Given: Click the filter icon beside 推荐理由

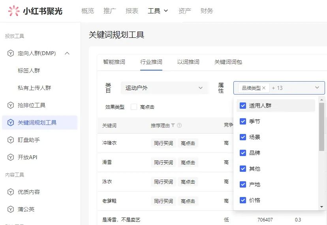Looking at the screenshot, I should click(x=173, y=125).
